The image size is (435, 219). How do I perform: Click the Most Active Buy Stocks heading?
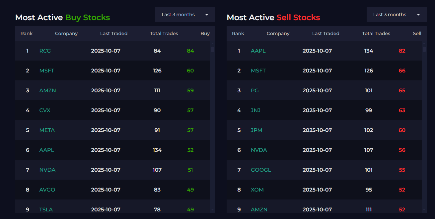tap(62, 18)
